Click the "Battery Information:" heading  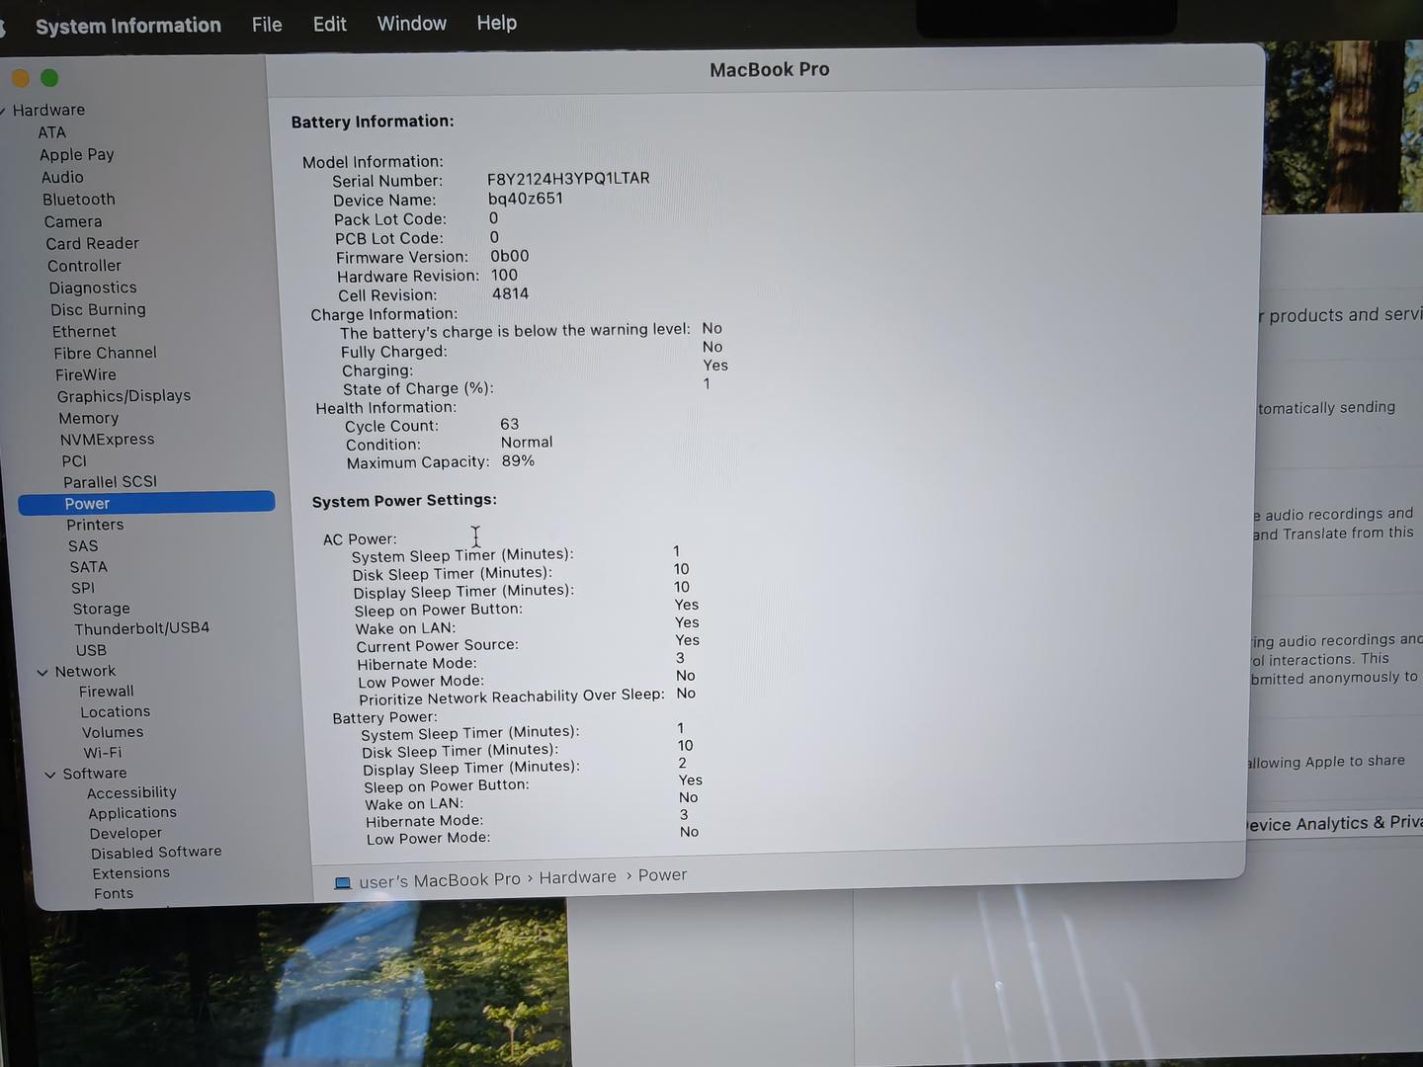click(373, 122)
